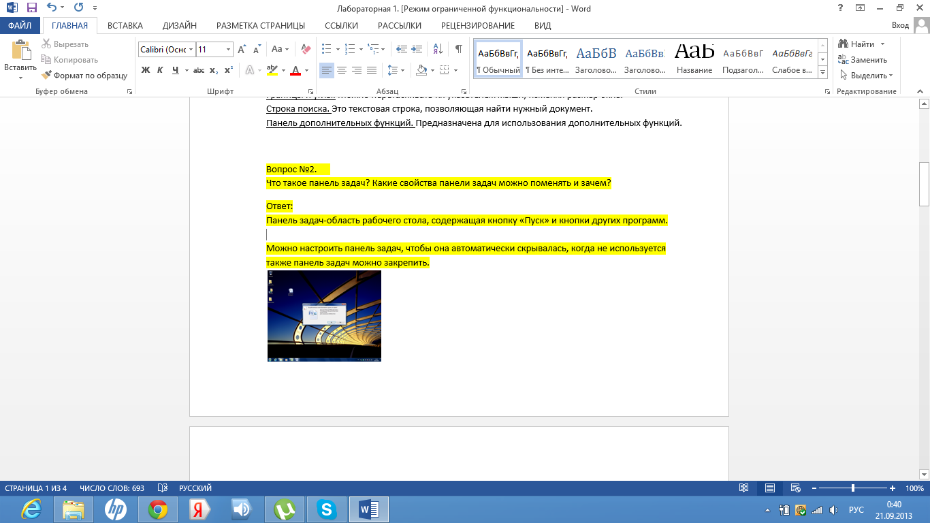Increase font size with the large A

pyautogui.click(x=242, y=49)
